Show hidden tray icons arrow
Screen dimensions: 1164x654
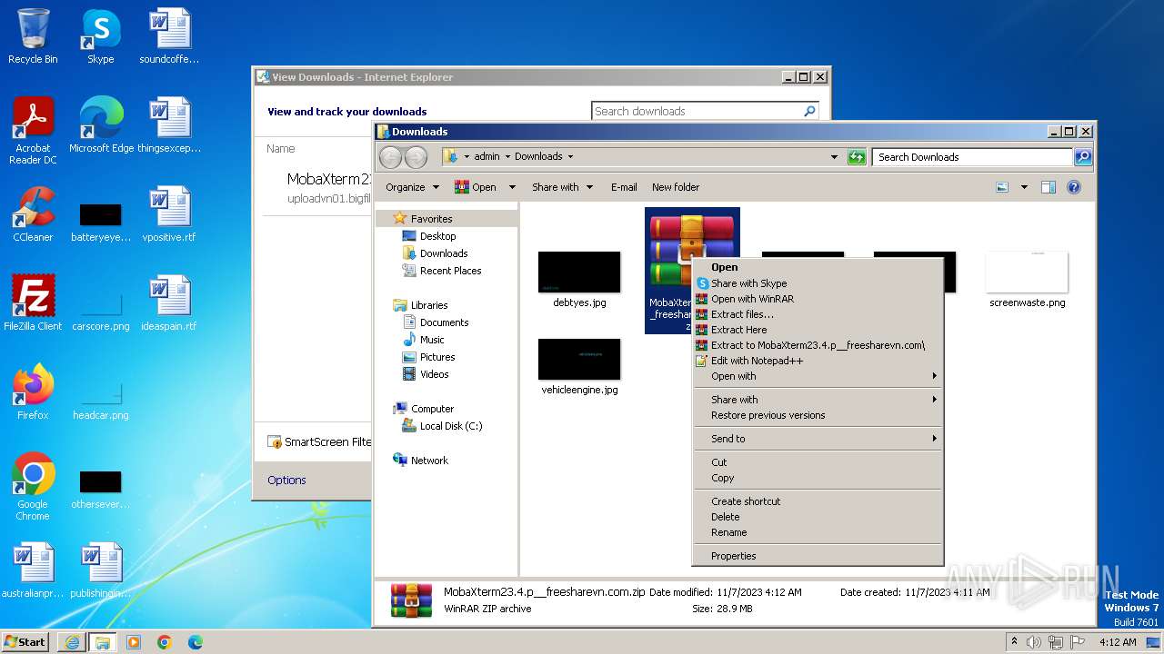pyautogui.click(x=1015, y=641)
